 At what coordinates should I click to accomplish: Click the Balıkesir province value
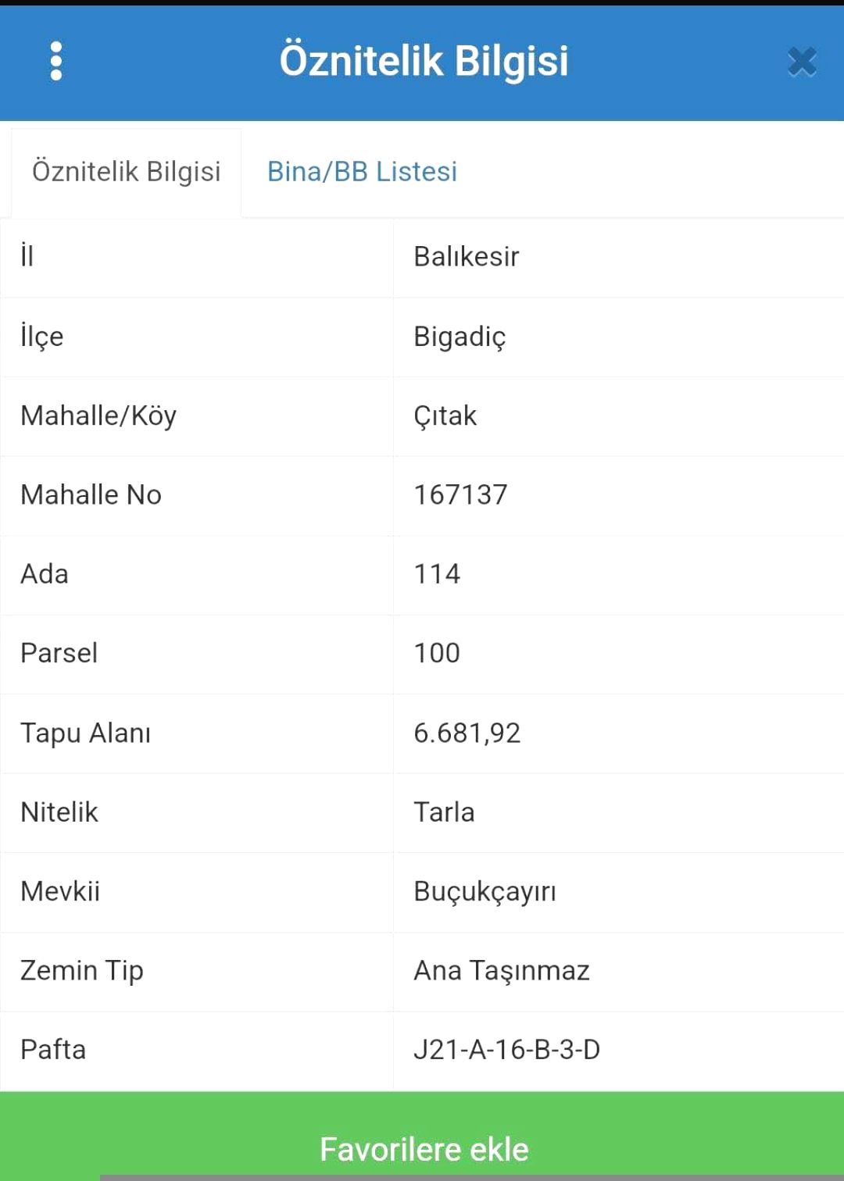point(467,257)
